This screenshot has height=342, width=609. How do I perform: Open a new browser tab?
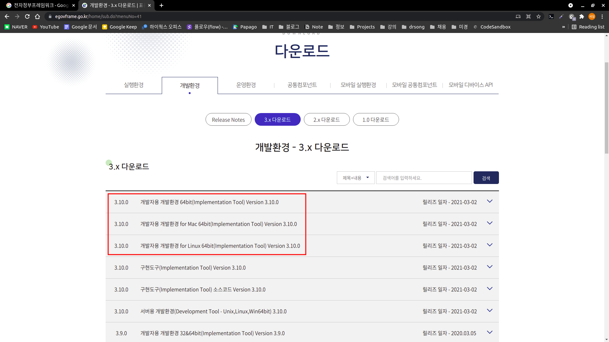click(x=161, y=5)
